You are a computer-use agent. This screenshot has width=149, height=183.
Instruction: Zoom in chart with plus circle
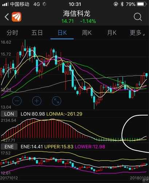point(37,101)
